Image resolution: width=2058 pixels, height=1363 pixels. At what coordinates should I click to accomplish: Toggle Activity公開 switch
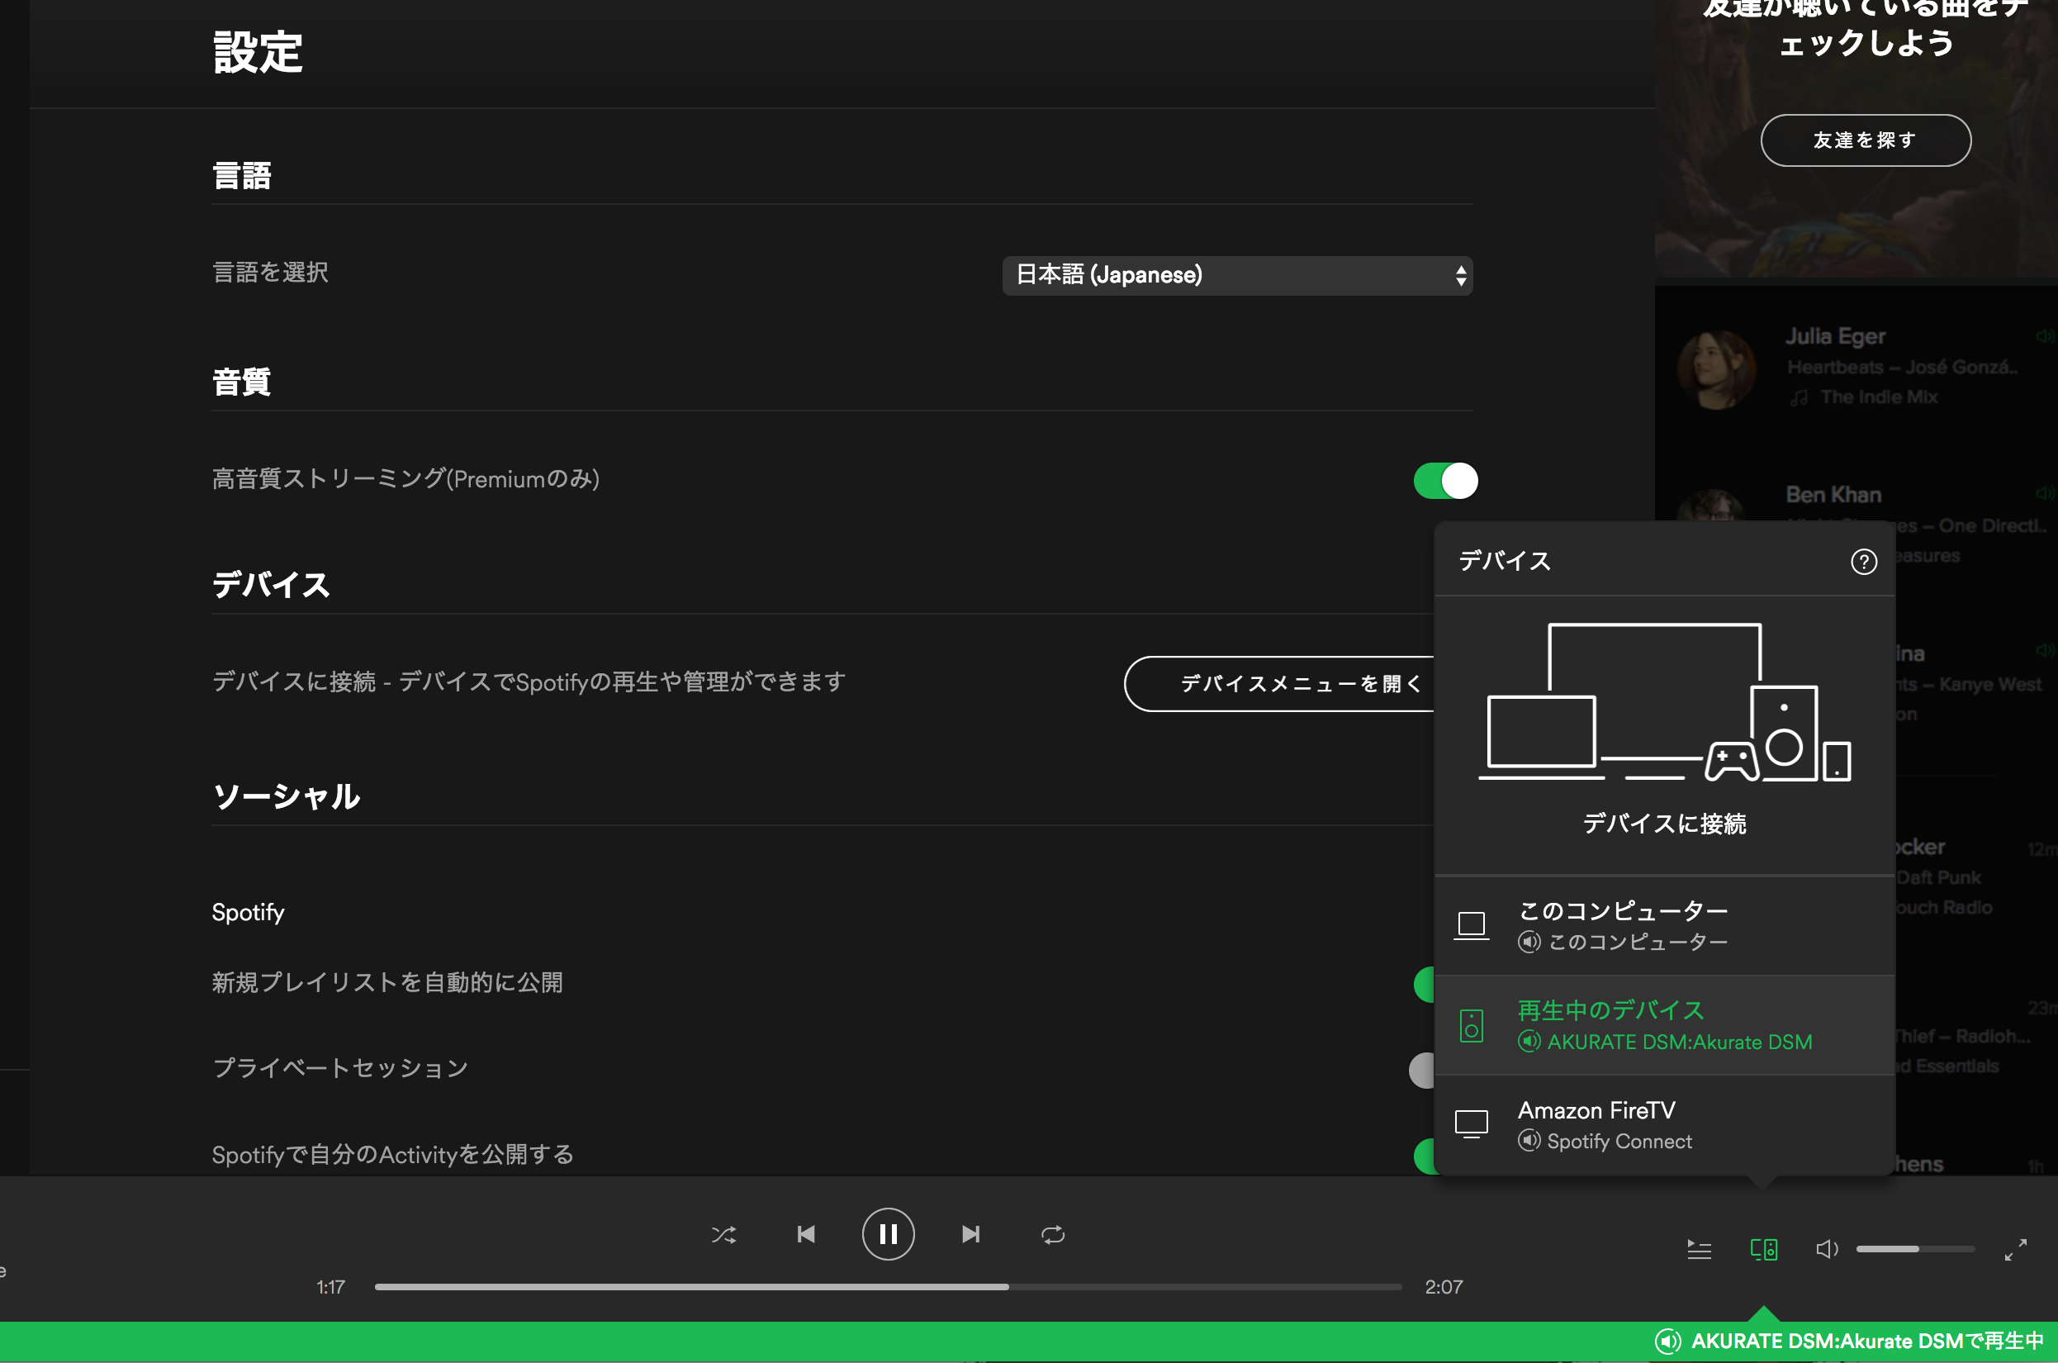point(1424,1156)
